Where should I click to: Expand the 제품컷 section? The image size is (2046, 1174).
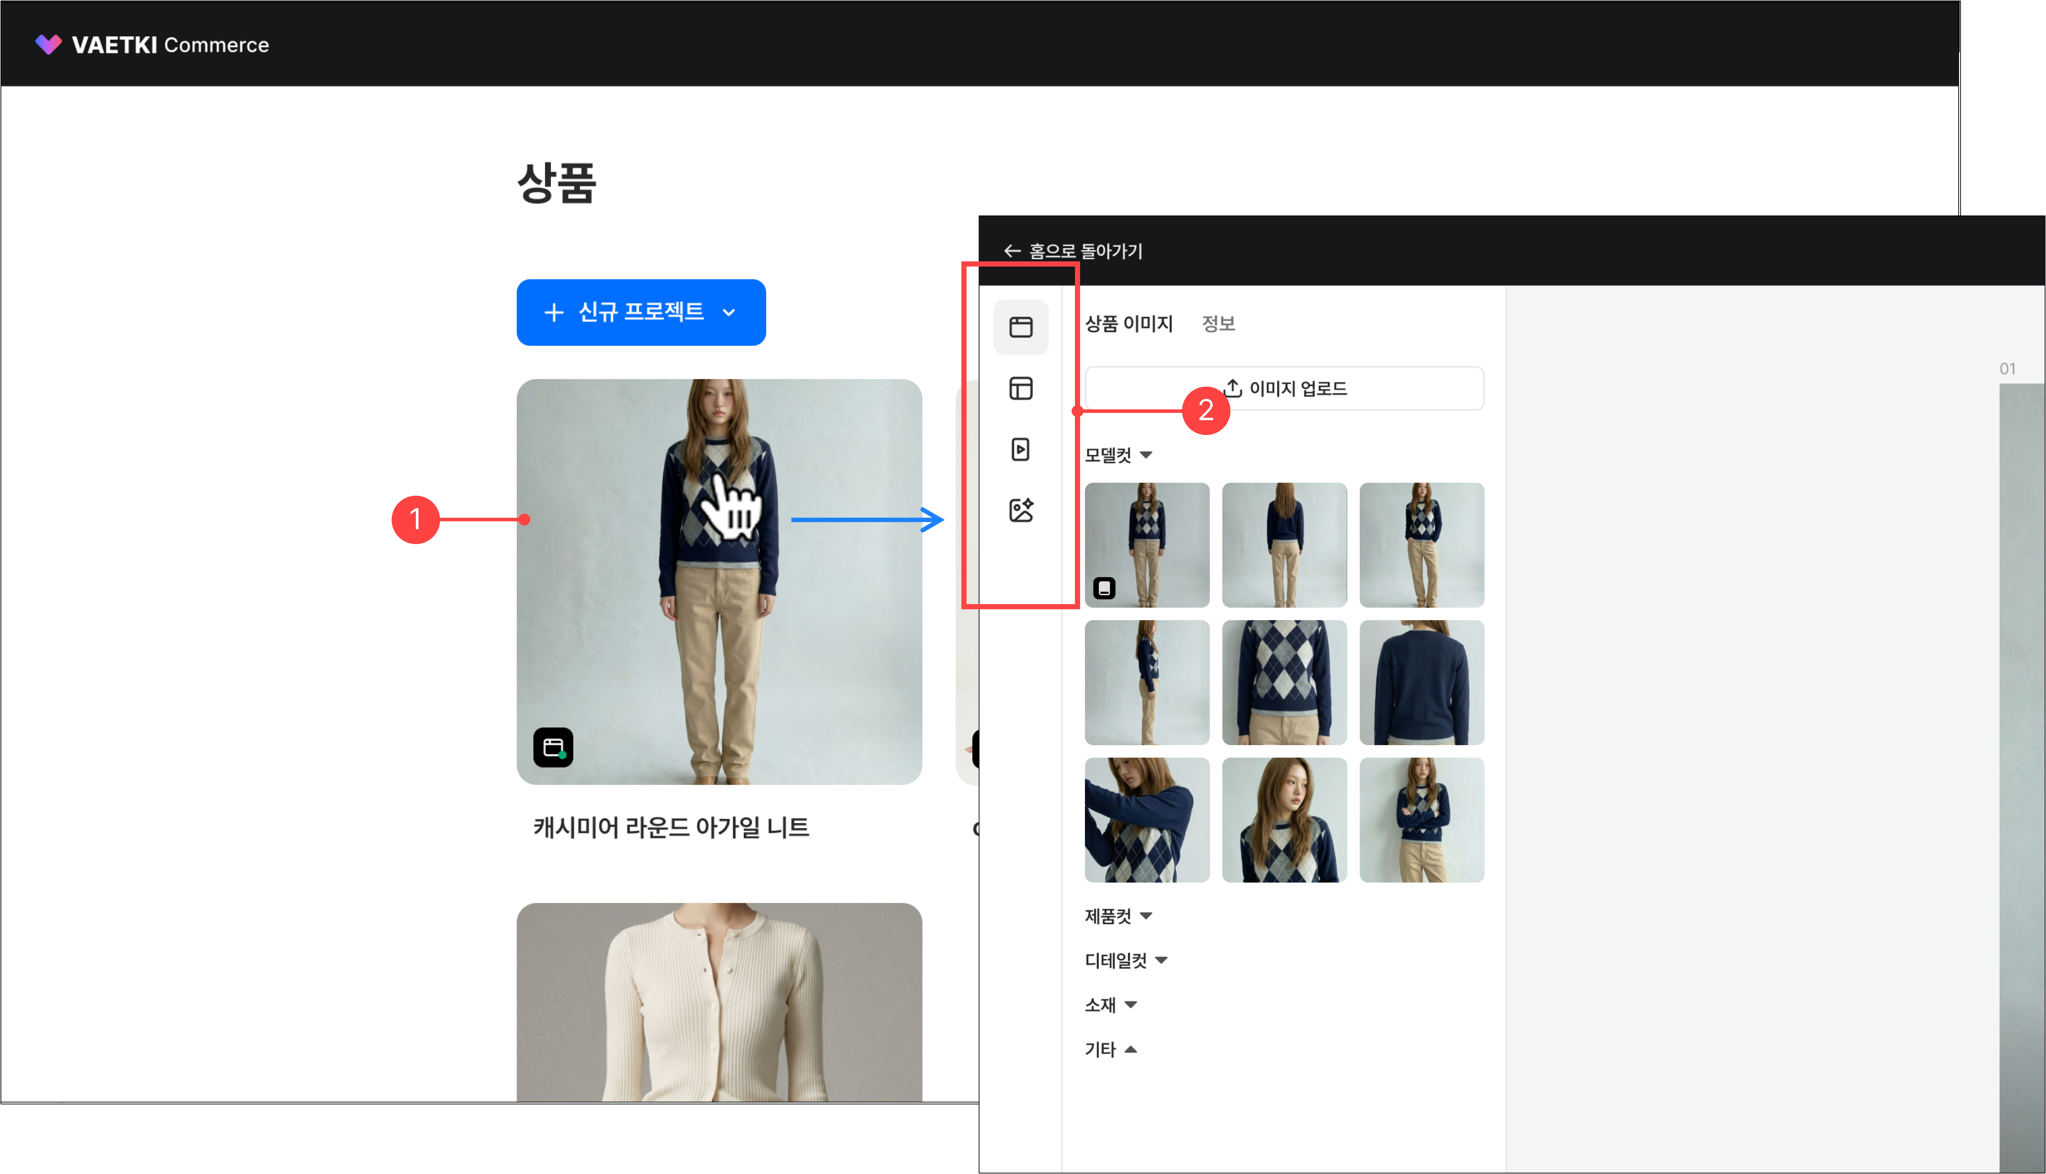[x=1146, y=916]
